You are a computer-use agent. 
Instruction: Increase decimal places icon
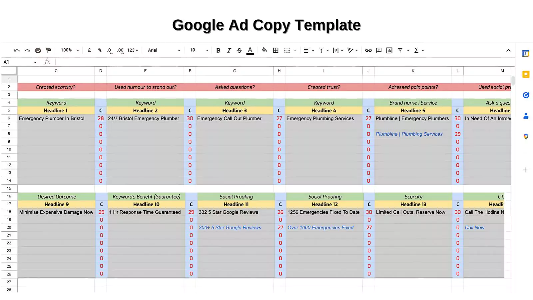tap(120, 50)
